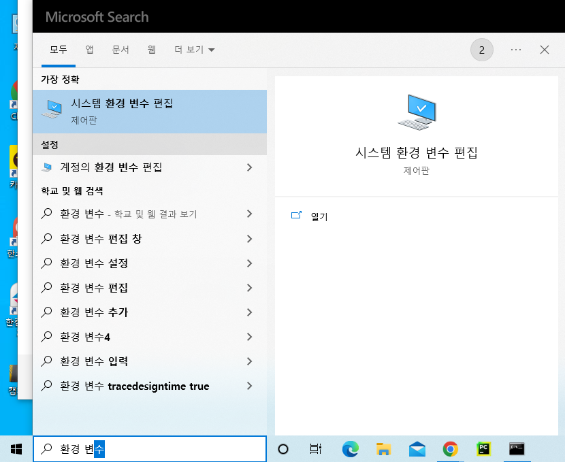
Task: Open PyCharm from the taskbar
Action: tap(483, 449)
